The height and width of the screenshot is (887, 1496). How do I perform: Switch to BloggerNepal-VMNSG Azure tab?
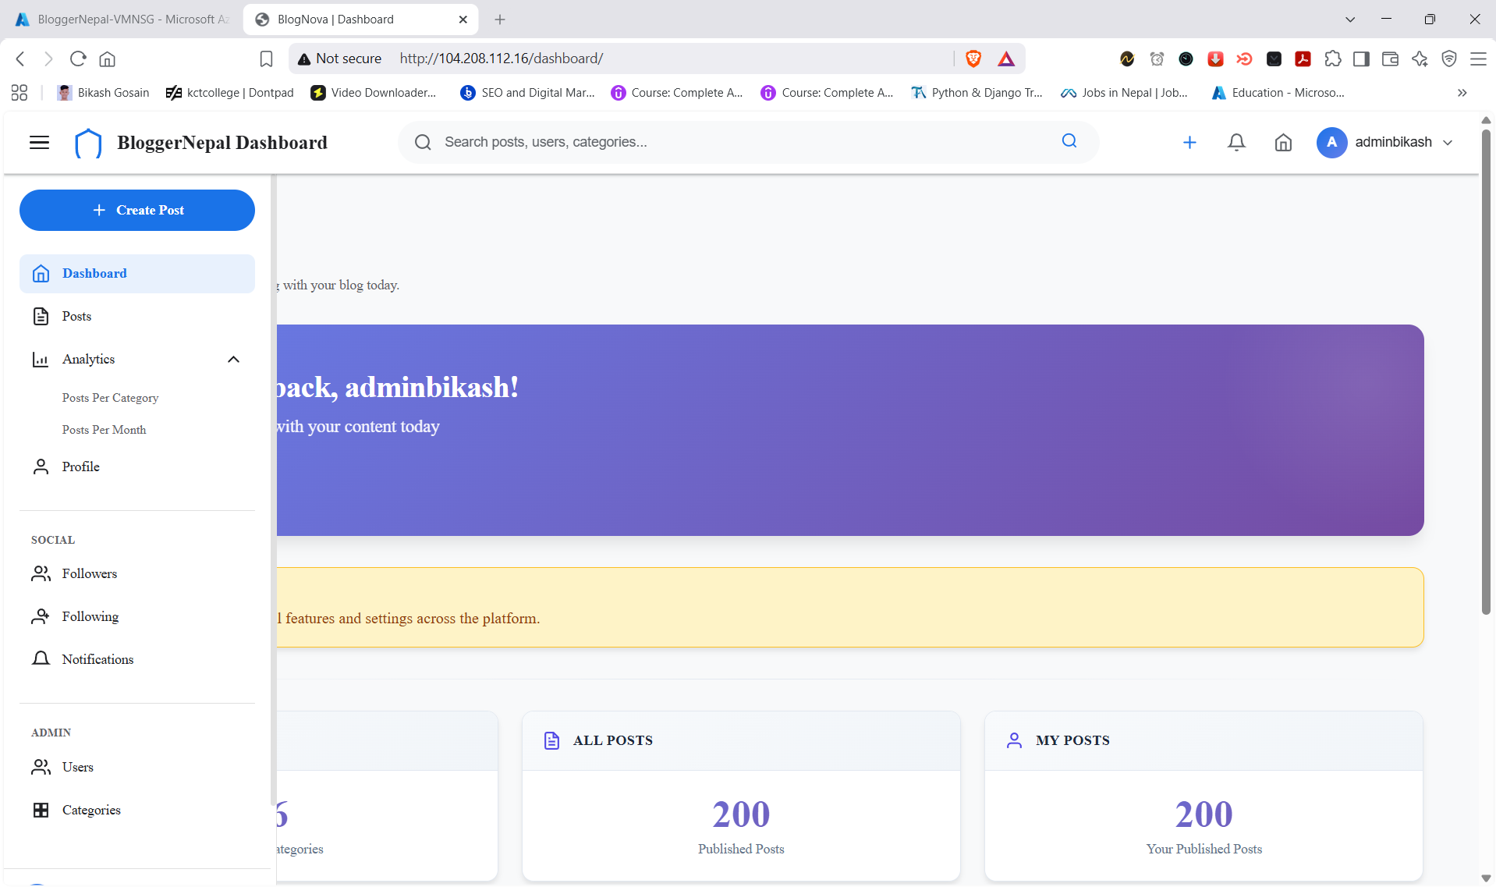click(121, 20)
